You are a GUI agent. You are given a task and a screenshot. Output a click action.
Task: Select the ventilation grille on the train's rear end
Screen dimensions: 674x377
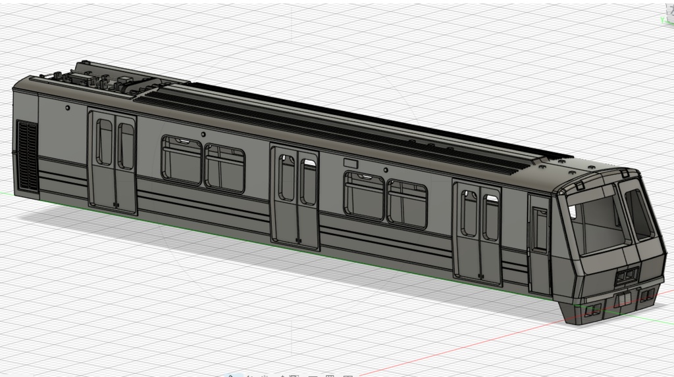tap(28, 156)
